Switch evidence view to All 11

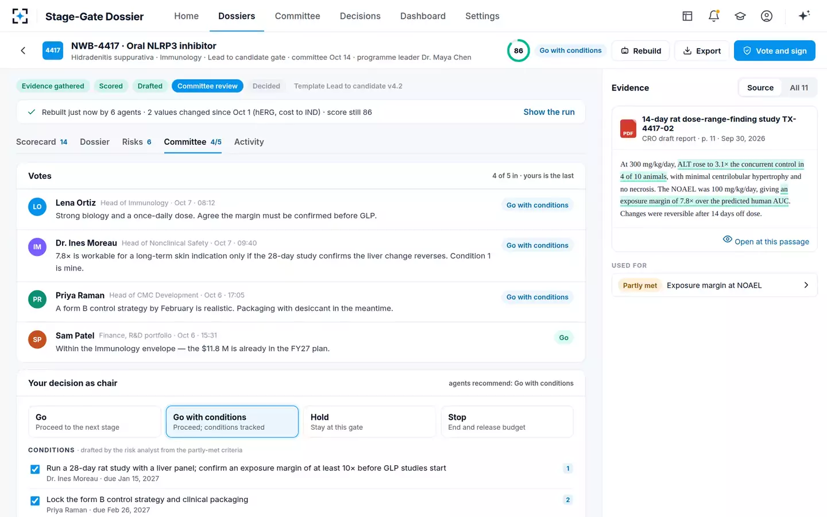[799, 88]
